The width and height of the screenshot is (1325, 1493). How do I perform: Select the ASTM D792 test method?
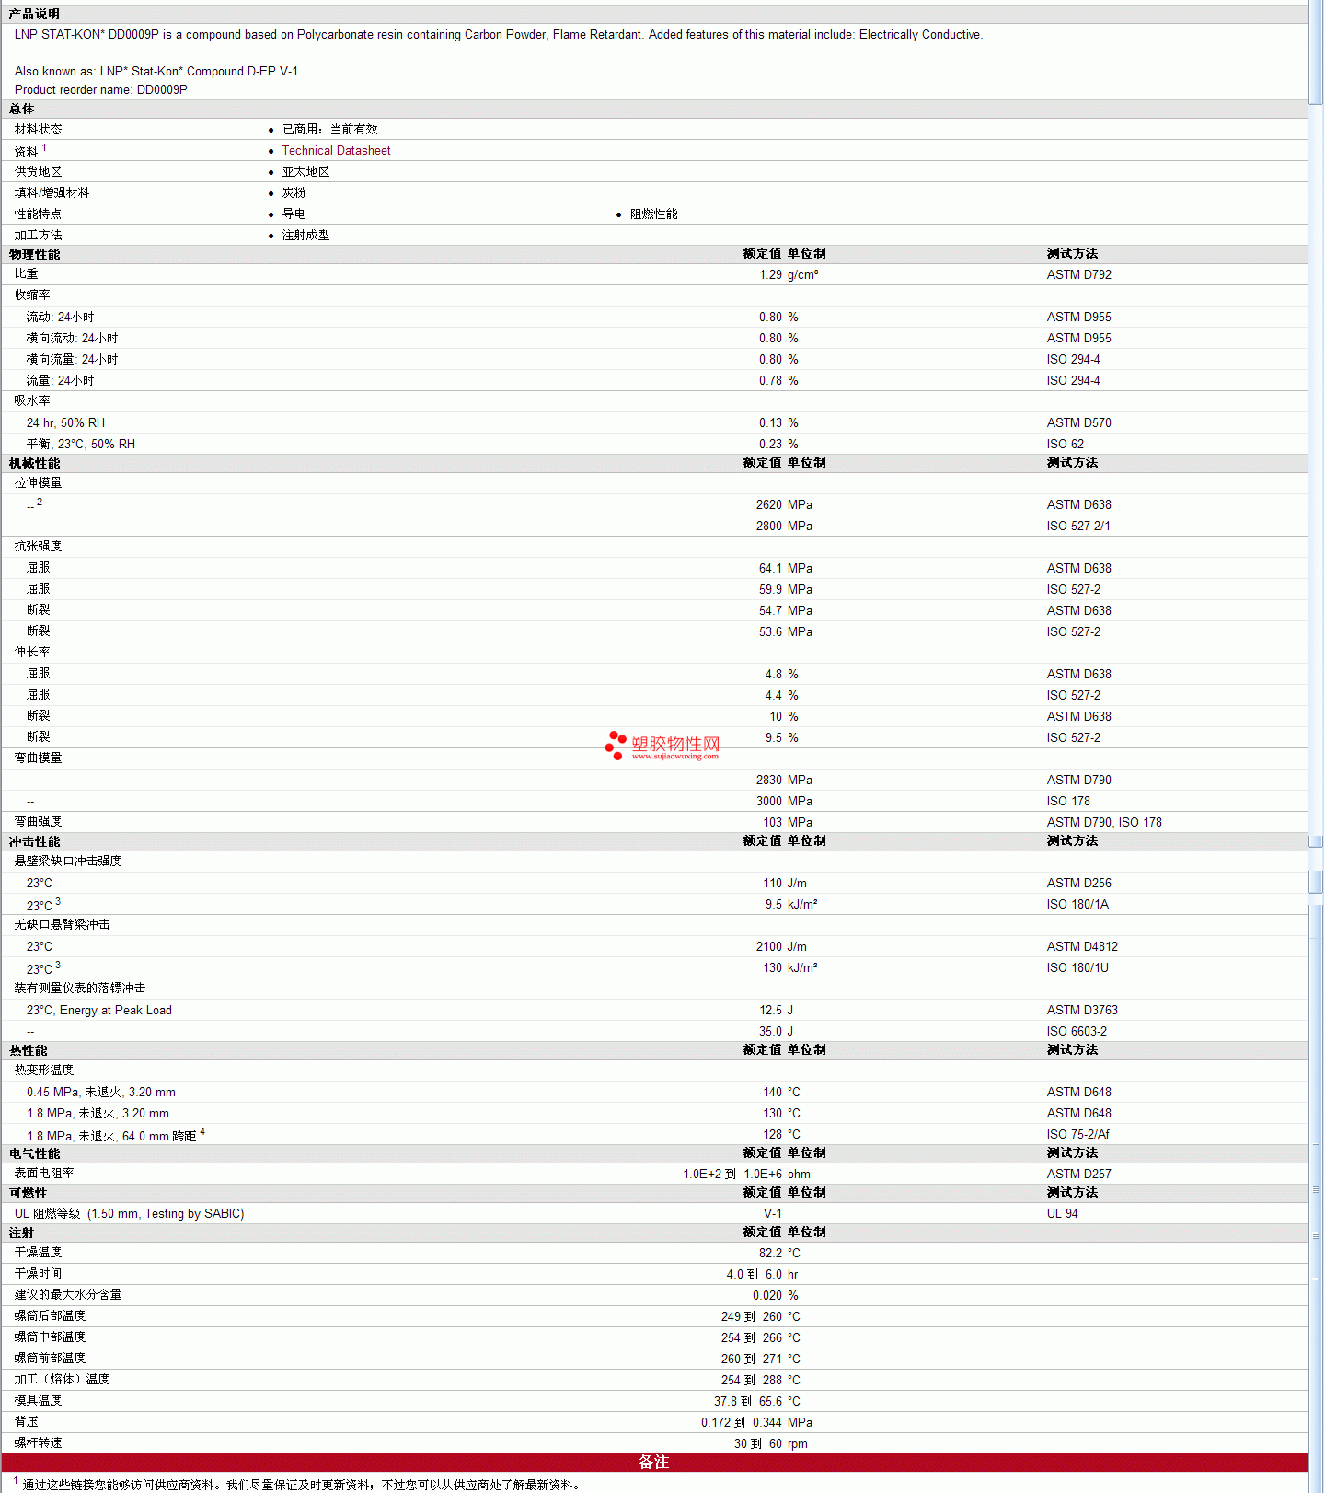coord(1078,274)
